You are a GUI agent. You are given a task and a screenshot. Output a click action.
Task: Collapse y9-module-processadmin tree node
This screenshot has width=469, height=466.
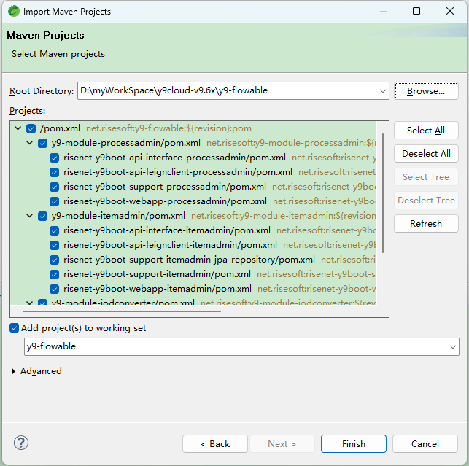[30, 143]
